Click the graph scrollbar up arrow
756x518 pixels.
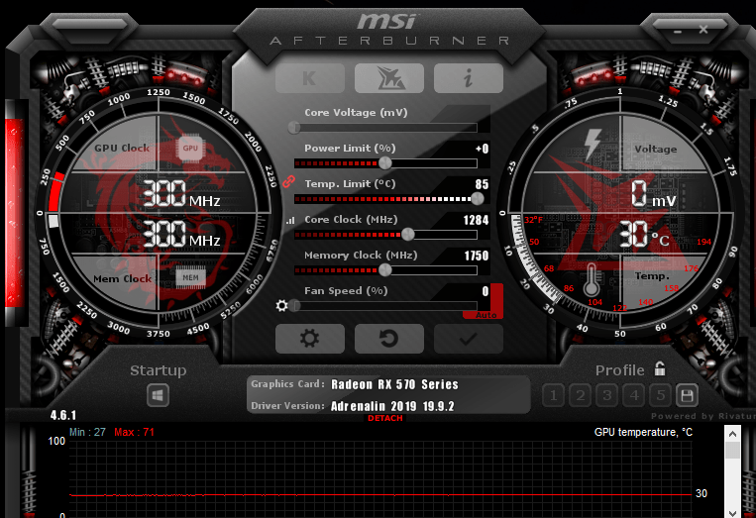coord(732,434)
